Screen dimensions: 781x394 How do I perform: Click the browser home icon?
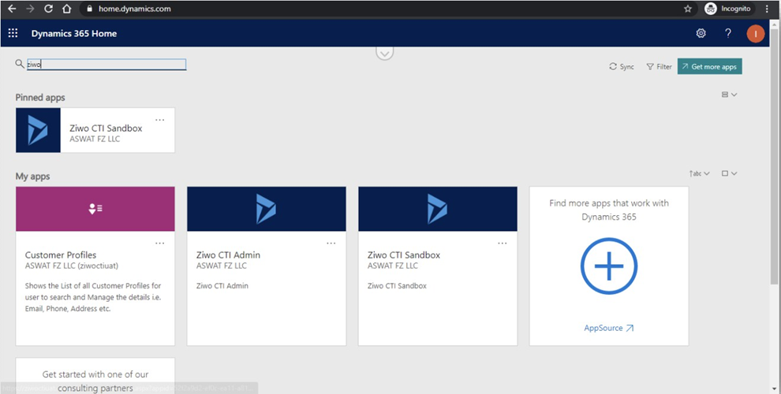click(67, 9)
